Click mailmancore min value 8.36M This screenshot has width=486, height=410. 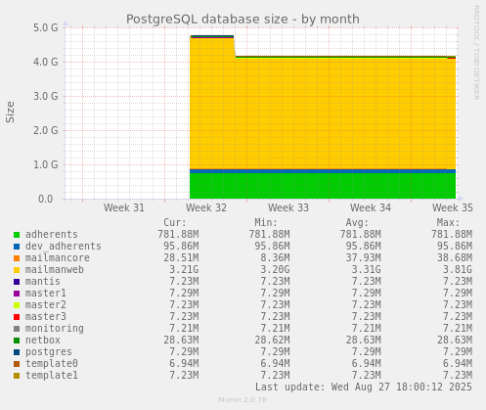point(275,257)
